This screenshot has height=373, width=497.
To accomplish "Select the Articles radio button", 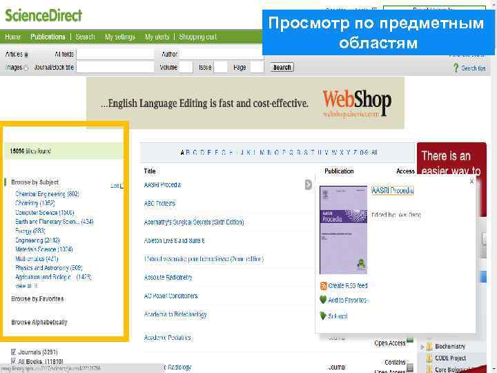I will pos(26,55).
